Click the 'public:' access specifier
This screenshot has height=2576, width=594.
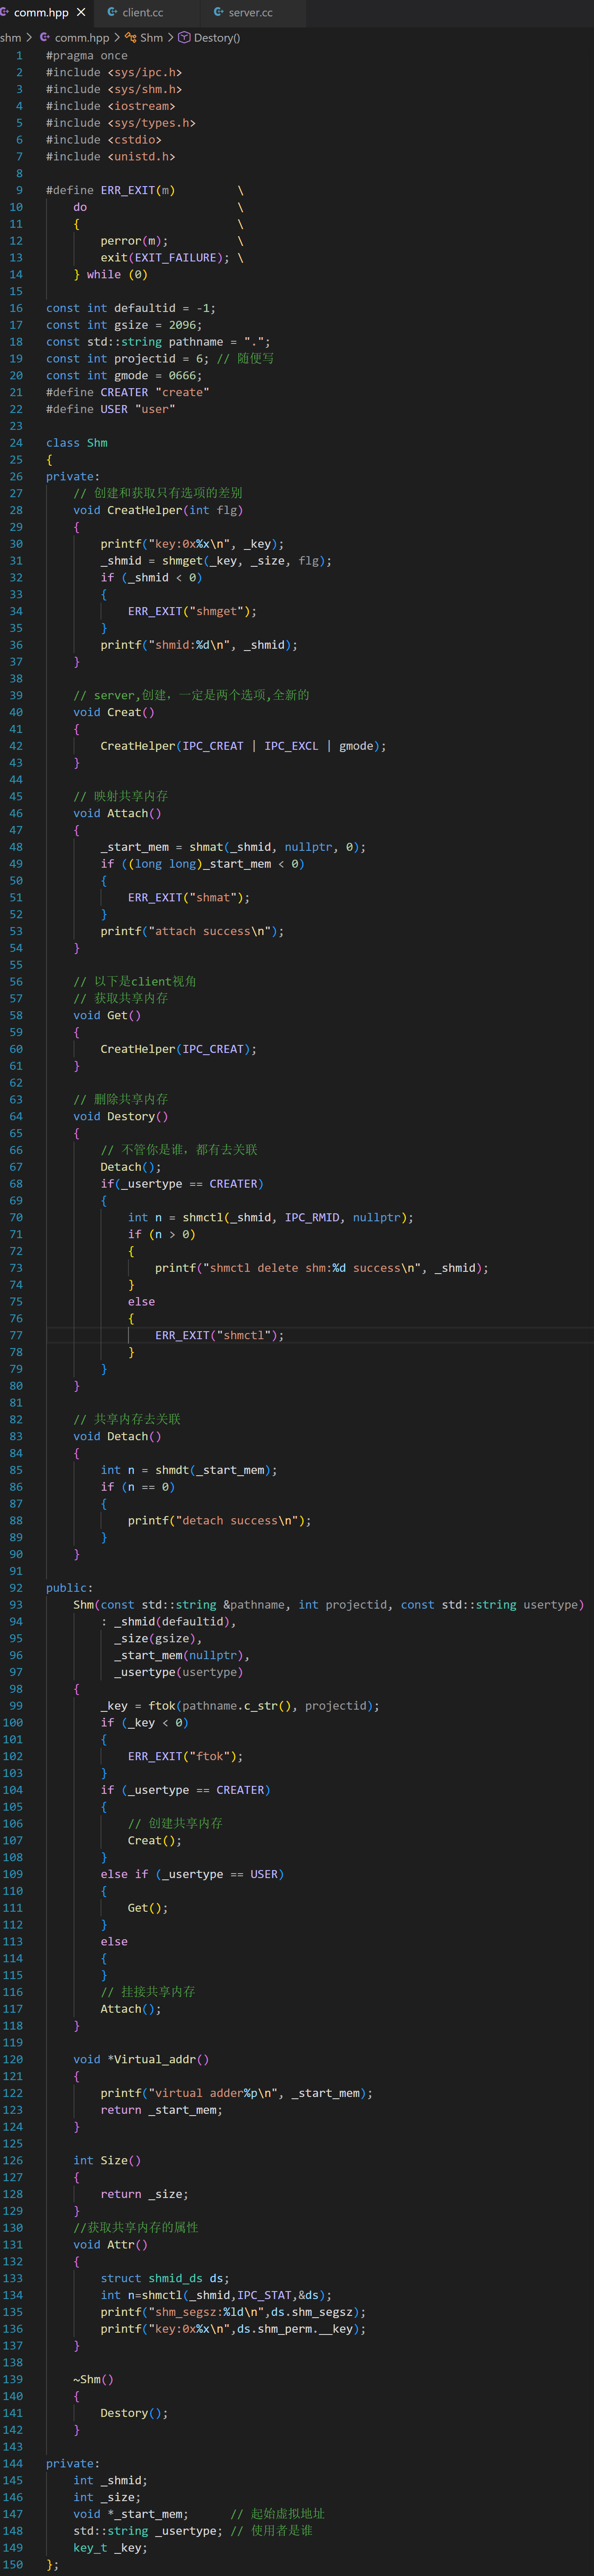[x=70, y=1587]
